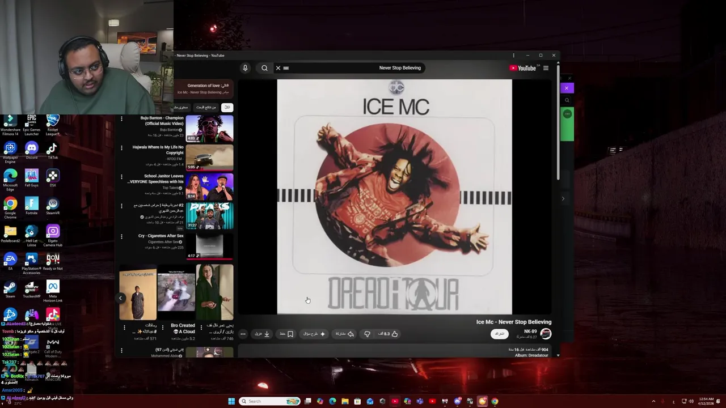Click the search icon in the right side panel
Viewport: 726px width, 408px height.
point(567,100)
